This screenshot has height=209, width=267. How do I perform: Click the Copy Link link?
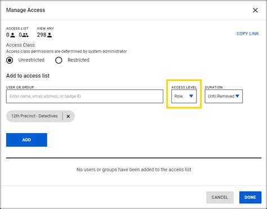pyautogui.click(x=248, y=34)
